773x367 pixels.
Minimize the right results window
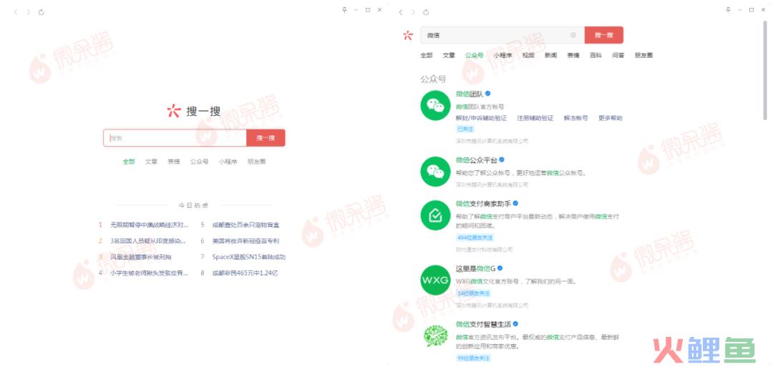click(x=739, y=10)
